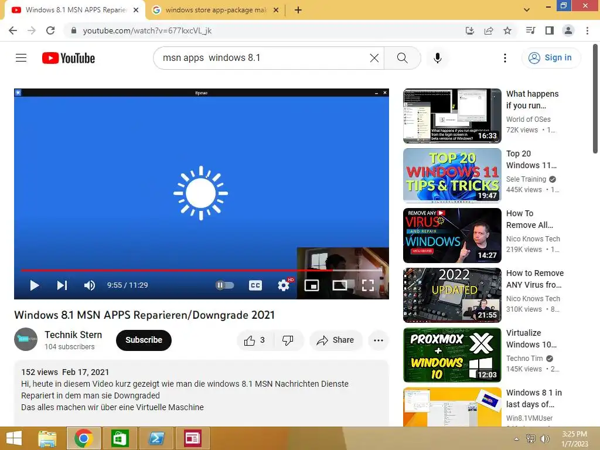Show hidden tray icons arrow
The image size is (600, 450).
[x=517, y=439]
